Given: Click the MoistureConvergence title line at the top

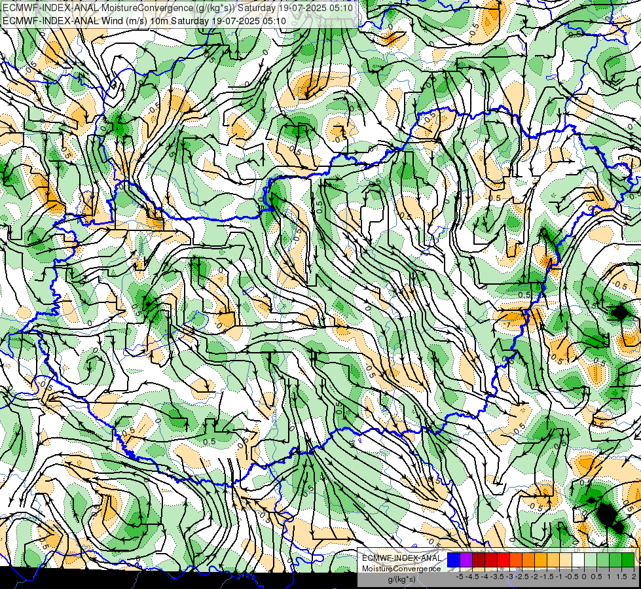Looking at the screenshot, I should pyautogui.click(x=178, y=7).
